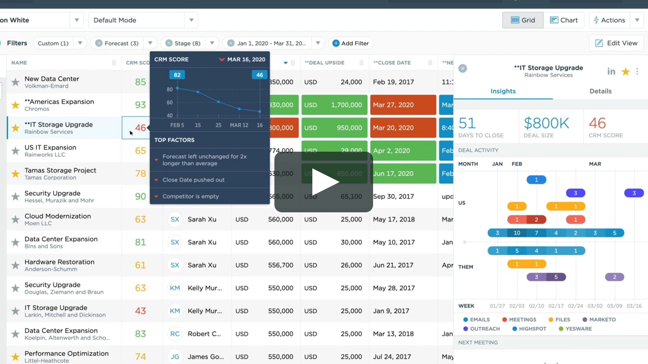Open the Stage (8) filter dropdown arrow
Viewport: 648px width, 364px height.
pyautogui.click(x=212, y=43)
